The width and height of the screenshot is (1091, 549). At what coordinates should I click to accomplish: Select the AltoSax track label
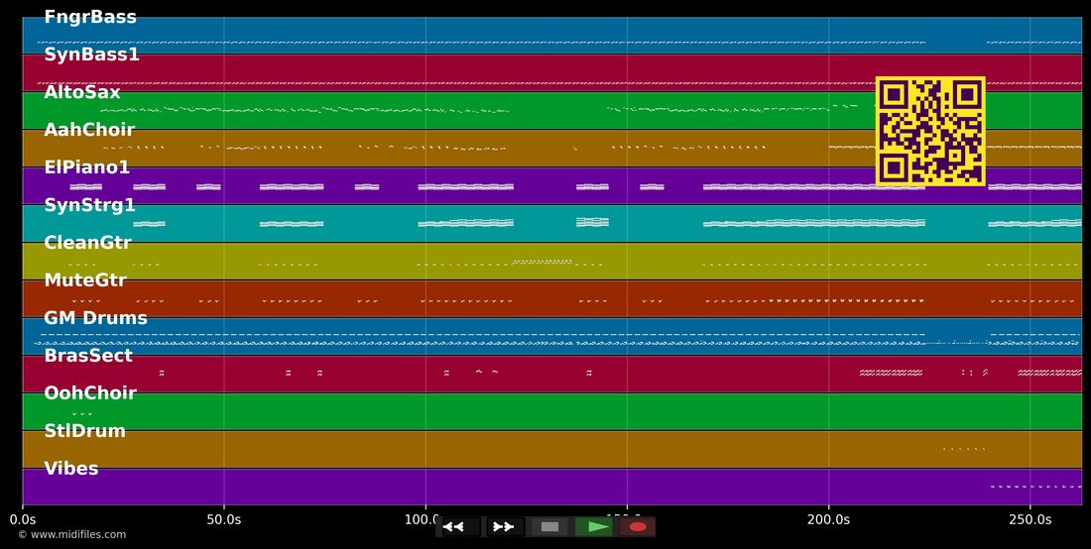coord(82,92)
